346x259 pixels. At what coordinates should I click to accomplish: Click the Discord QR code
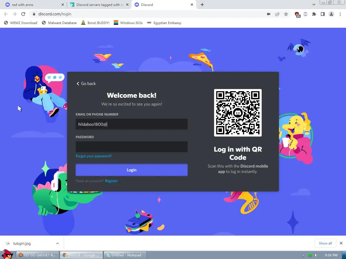[x=238, y=113]
